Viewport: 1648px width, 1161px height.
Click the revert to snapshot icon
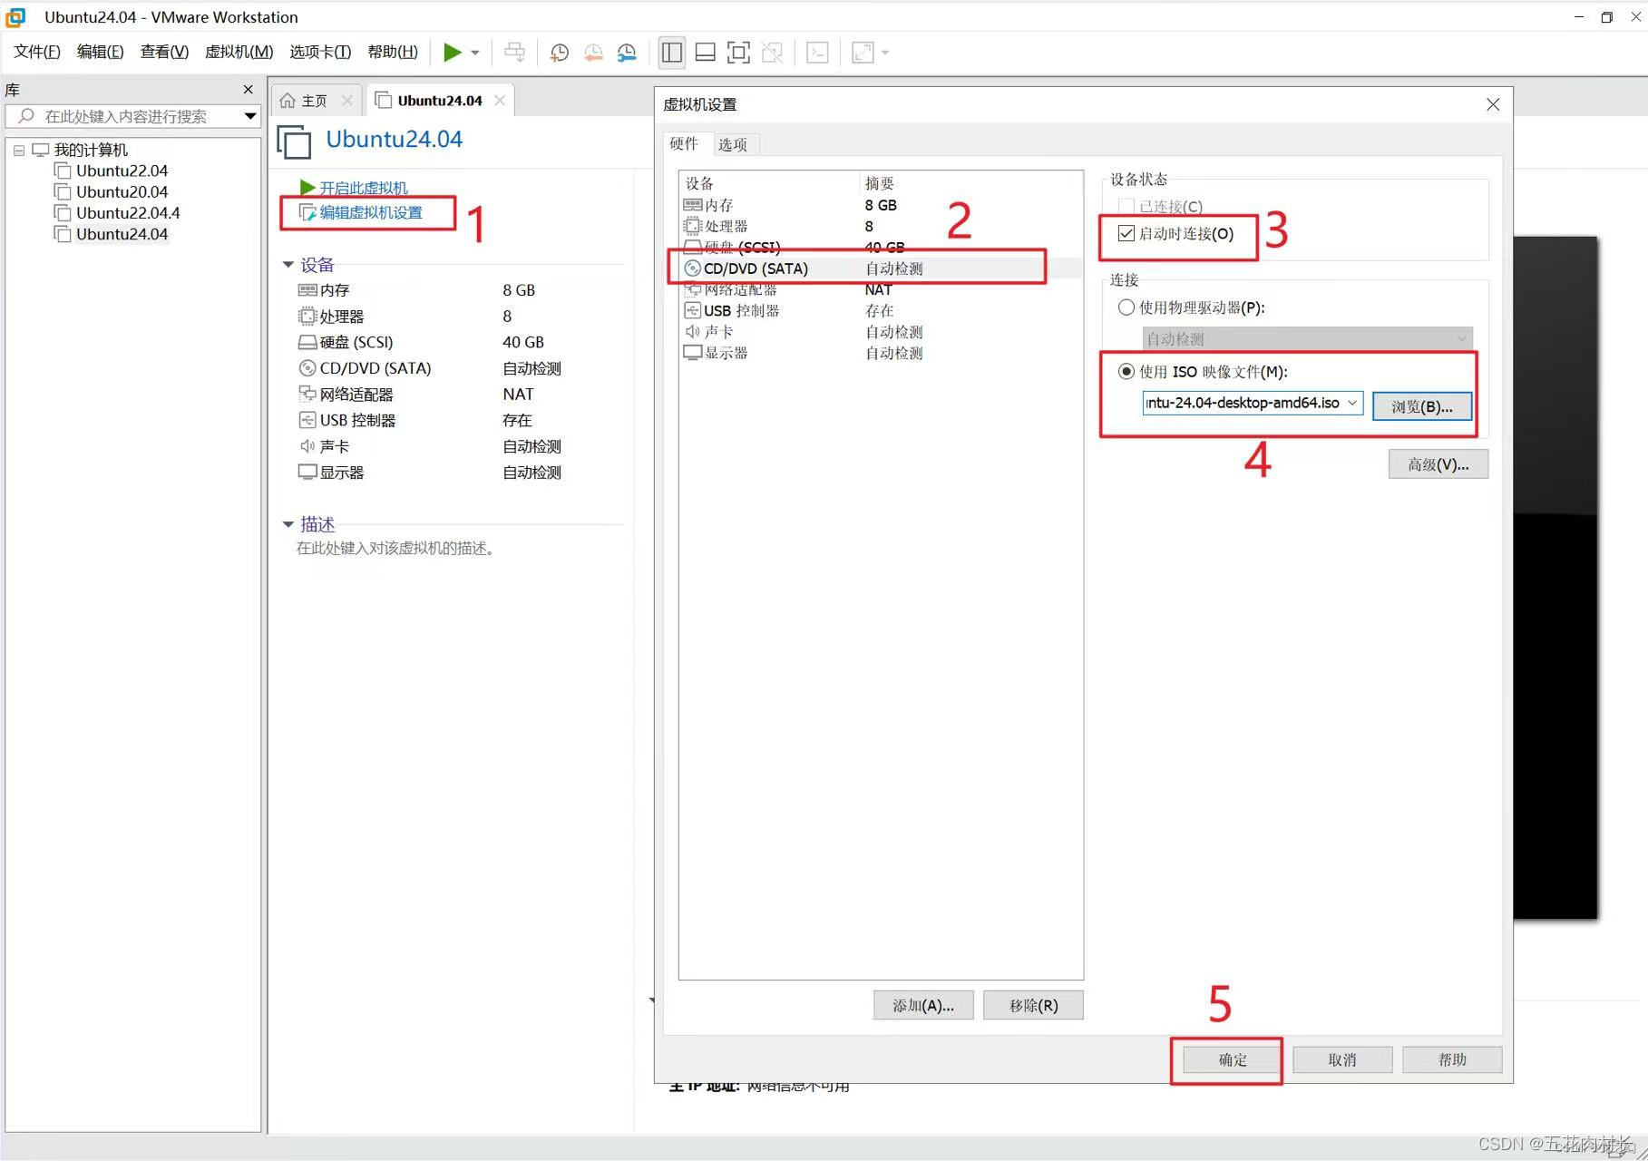point(593,53)
